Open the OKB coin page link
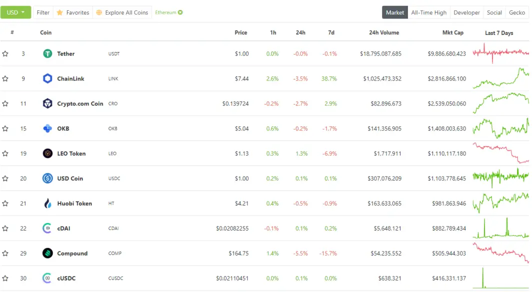 63,128
